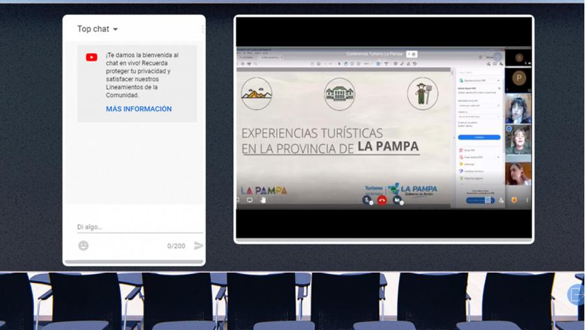The width and height of the screenshot is (585, 330).
Task: Click the camera-off icon in the video
Action: click(x=398, y=200)
